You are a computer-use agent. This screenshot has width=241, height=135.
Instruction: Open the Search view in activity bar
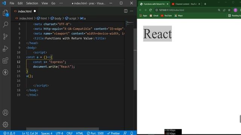5,24
